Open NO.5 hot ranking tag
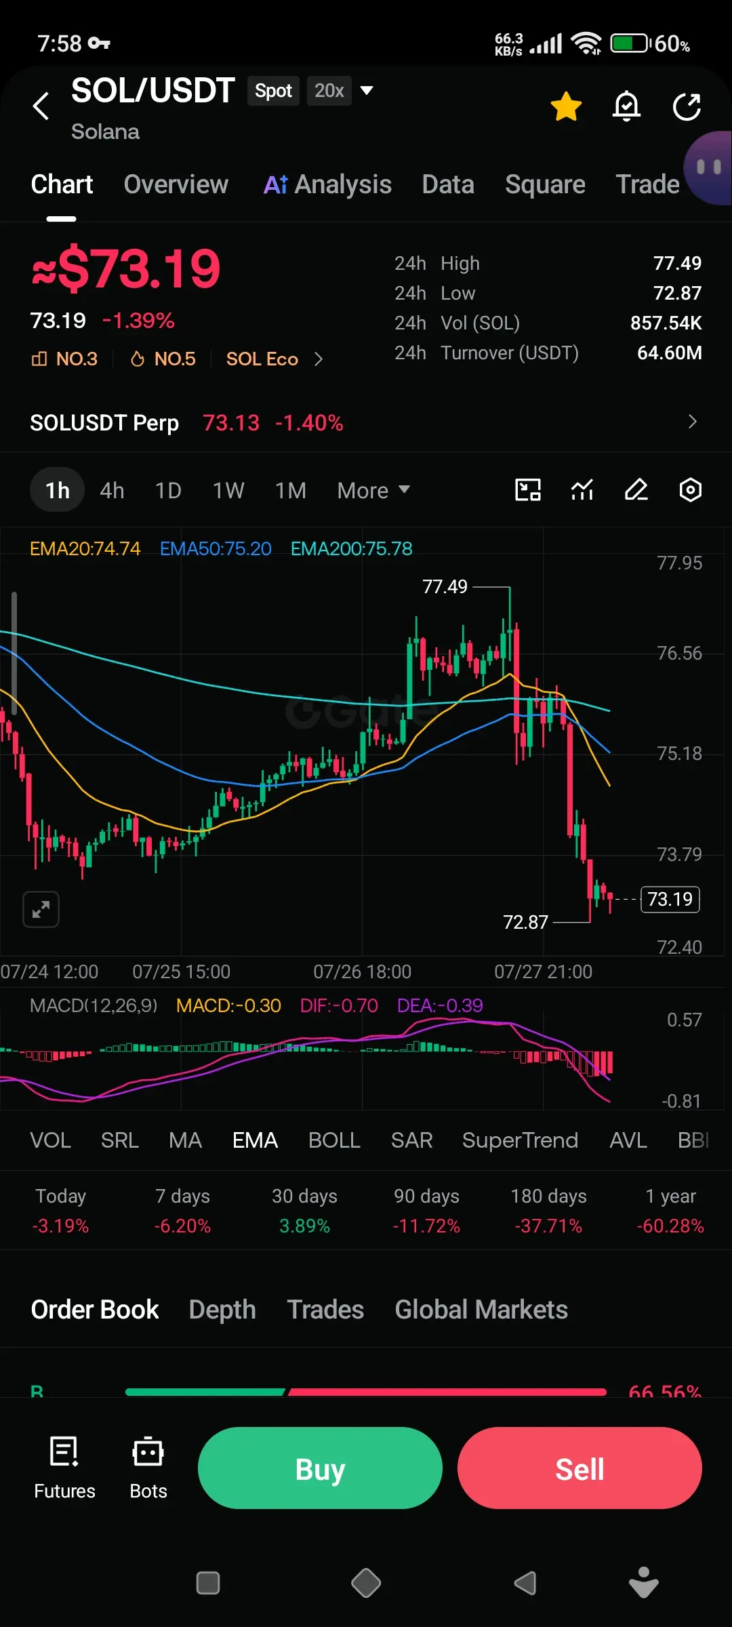The height and width of the screenshot is (1627, 732). point(163,359)
